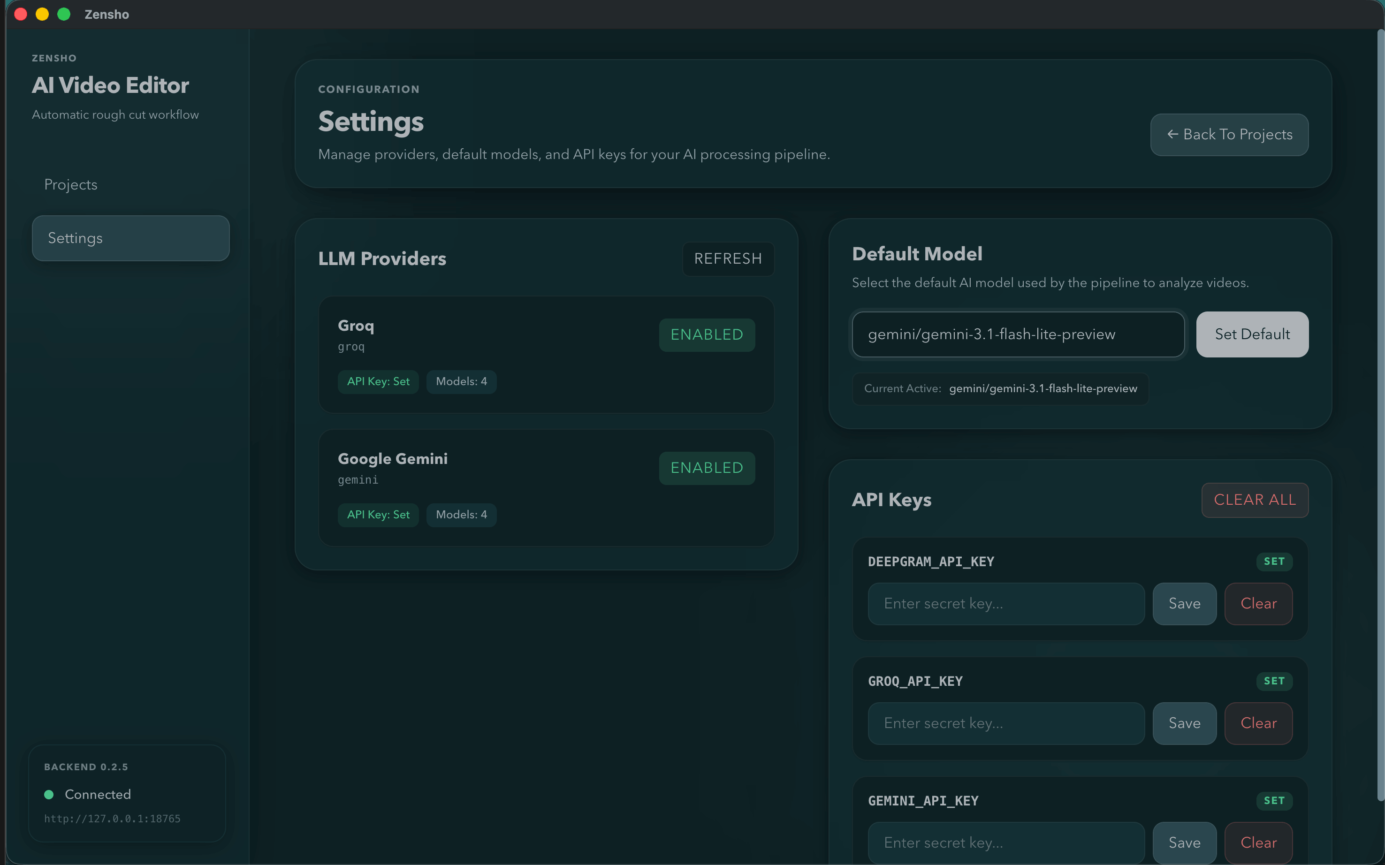The image size is (1385, 865).
Task: Close the Zensho window with the red button
Action: tap(21, 14)
